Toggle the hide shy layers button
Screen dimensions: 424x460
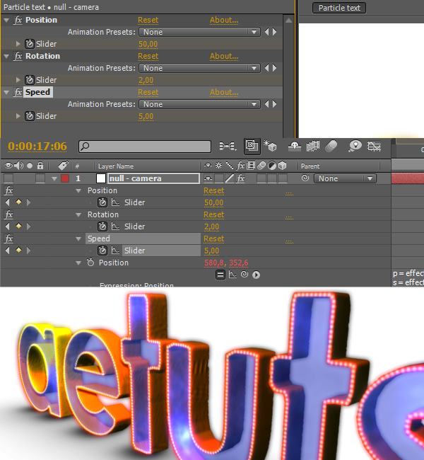pos(295,146)
